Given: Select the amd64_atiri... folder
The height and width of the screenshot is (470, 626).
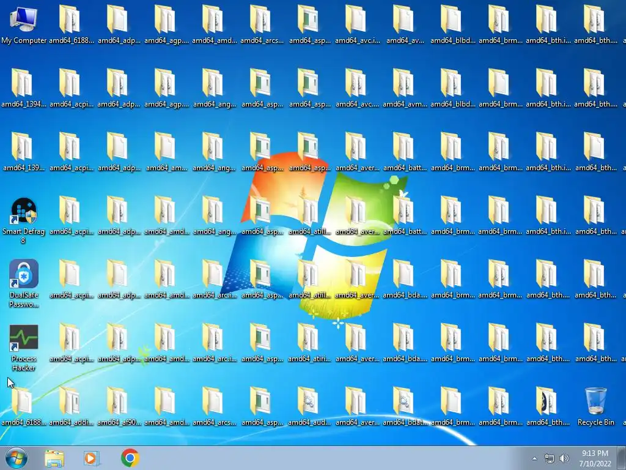Looking at the screenshot, I should pyautogui.click(x=309, y=343).
